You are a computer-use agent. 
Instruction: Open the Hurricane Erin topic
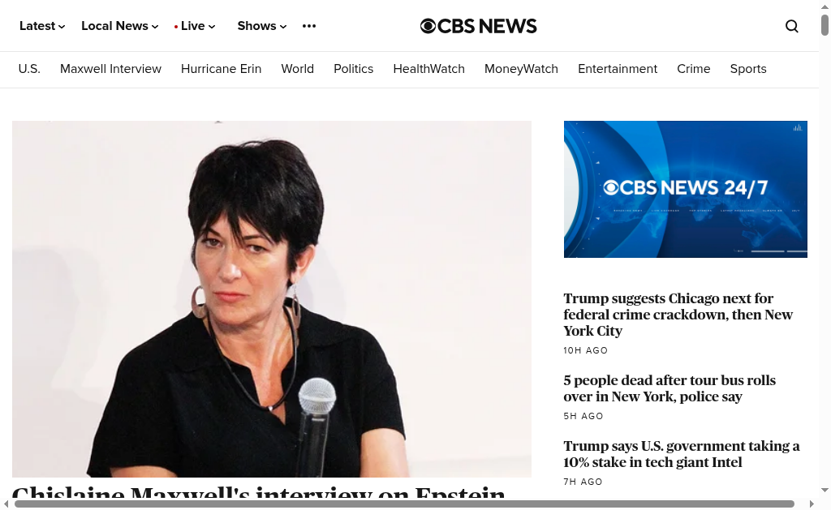pos(221,69)
